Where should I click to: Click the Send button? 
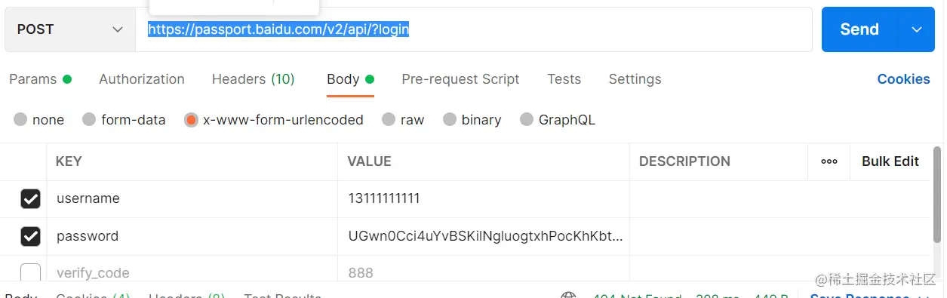(859, 29)
